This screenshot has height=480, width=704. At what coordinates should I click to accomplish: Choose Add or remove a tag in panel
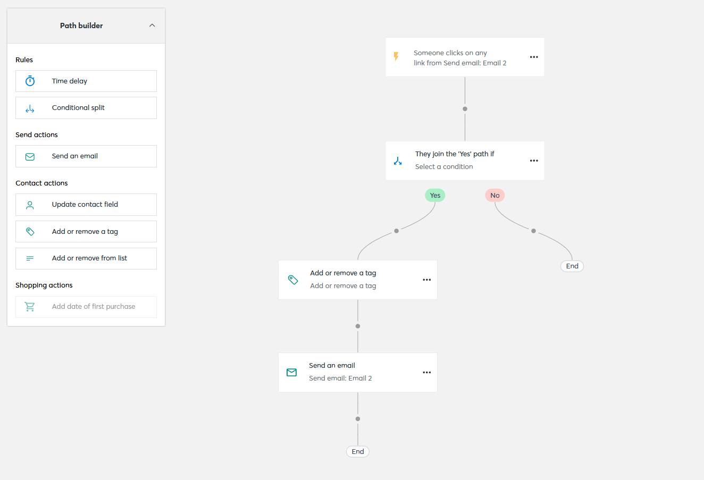[x=86, y=231]
